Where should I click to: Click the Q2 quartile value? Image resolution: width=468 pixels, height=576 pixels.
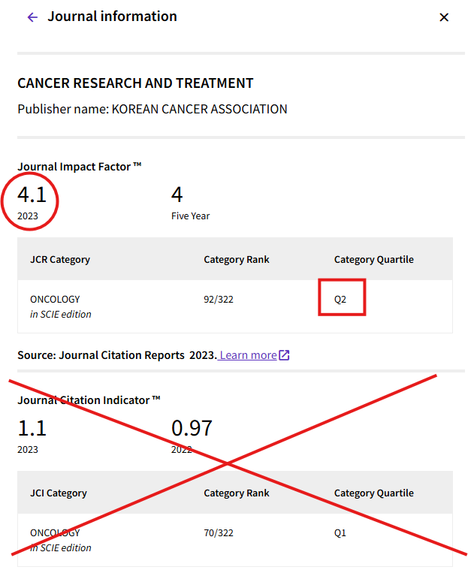[x=340, y=300]
